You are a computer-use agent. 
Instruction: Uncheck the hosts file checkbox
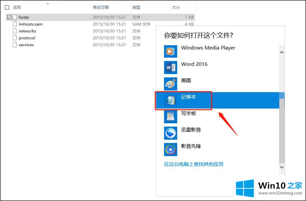coord(9,17)
